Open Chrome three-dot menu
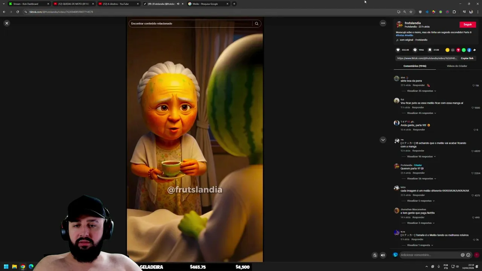 pos(477,12)
